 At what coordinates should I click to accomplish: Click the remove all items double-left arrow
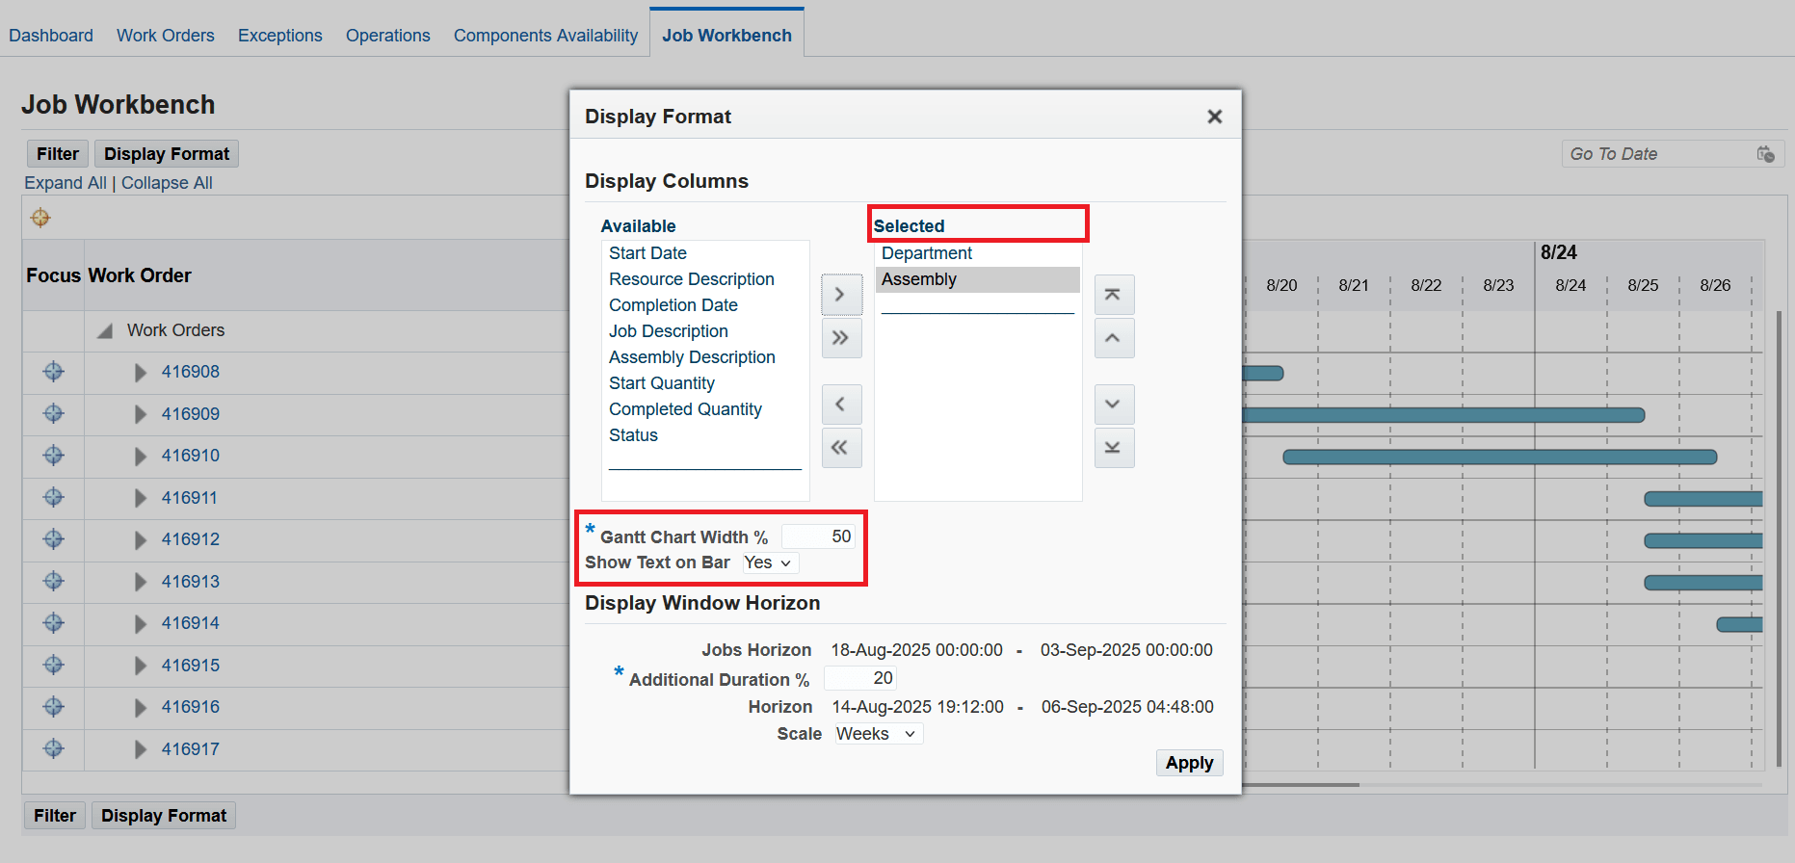point(840,448)
